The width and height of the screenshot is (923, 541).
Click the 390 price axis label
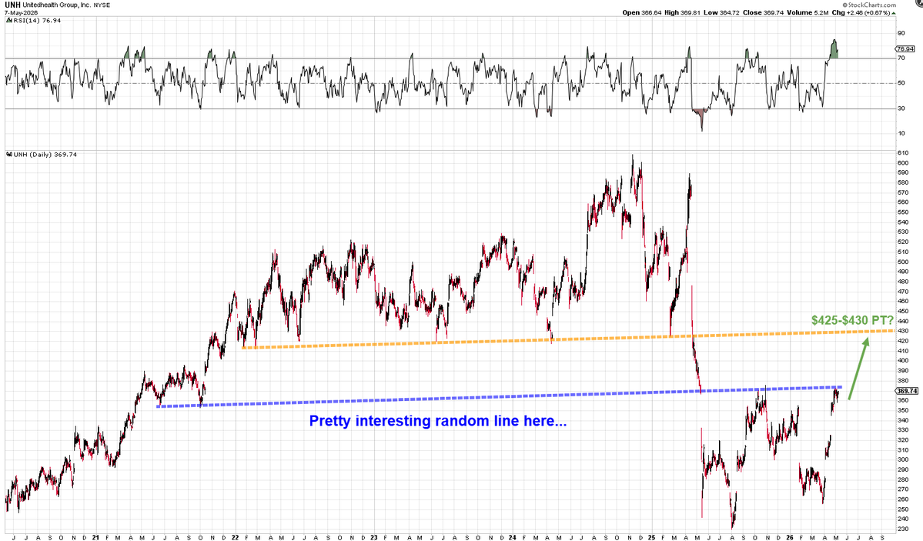click(902, 371)
